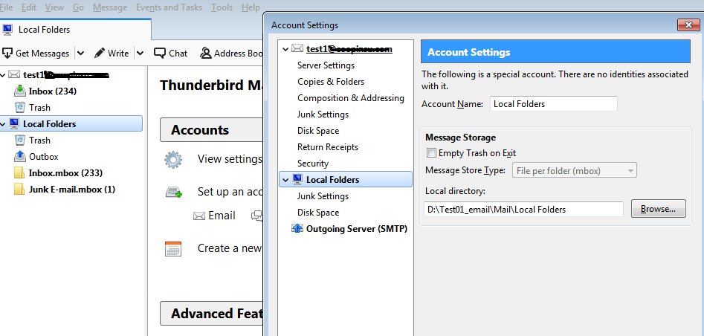Click the Outgoing Server (SMTP) icon
This screenshot has height=336, width=704.
297,228
